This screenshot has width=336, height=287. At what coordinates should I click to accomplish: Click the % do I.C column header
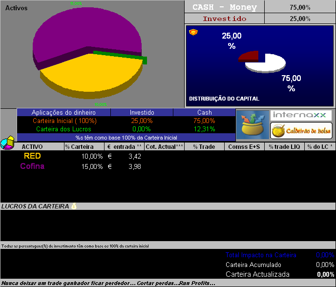320,147
